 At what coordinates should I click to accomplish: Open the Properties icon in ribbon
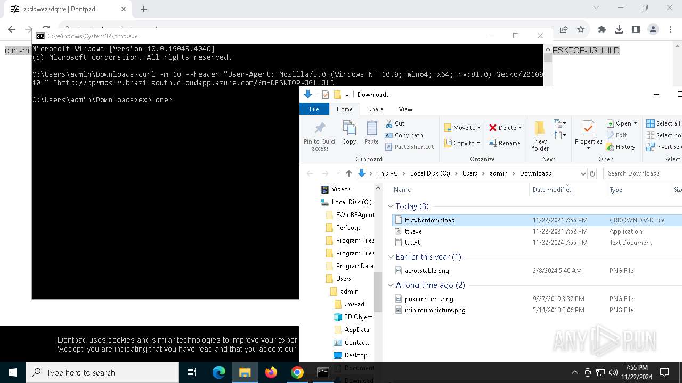point(588,129)
